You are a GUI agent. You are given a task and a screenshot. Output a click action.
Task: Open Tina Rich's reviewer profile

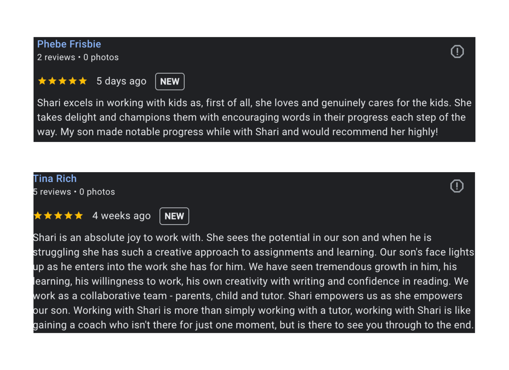click(55, 179)
